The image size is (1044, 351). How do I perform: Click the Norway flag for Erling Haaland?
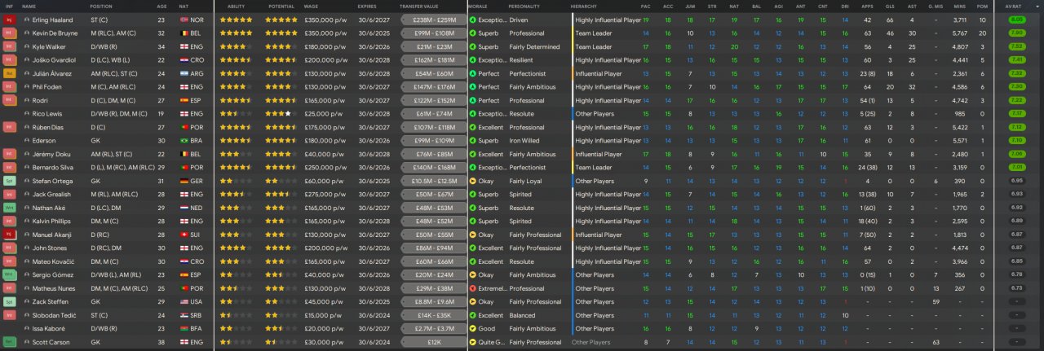184,20
